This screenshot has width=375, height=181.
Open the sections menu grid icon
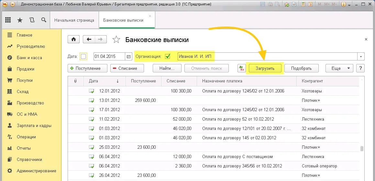(8, 20)
